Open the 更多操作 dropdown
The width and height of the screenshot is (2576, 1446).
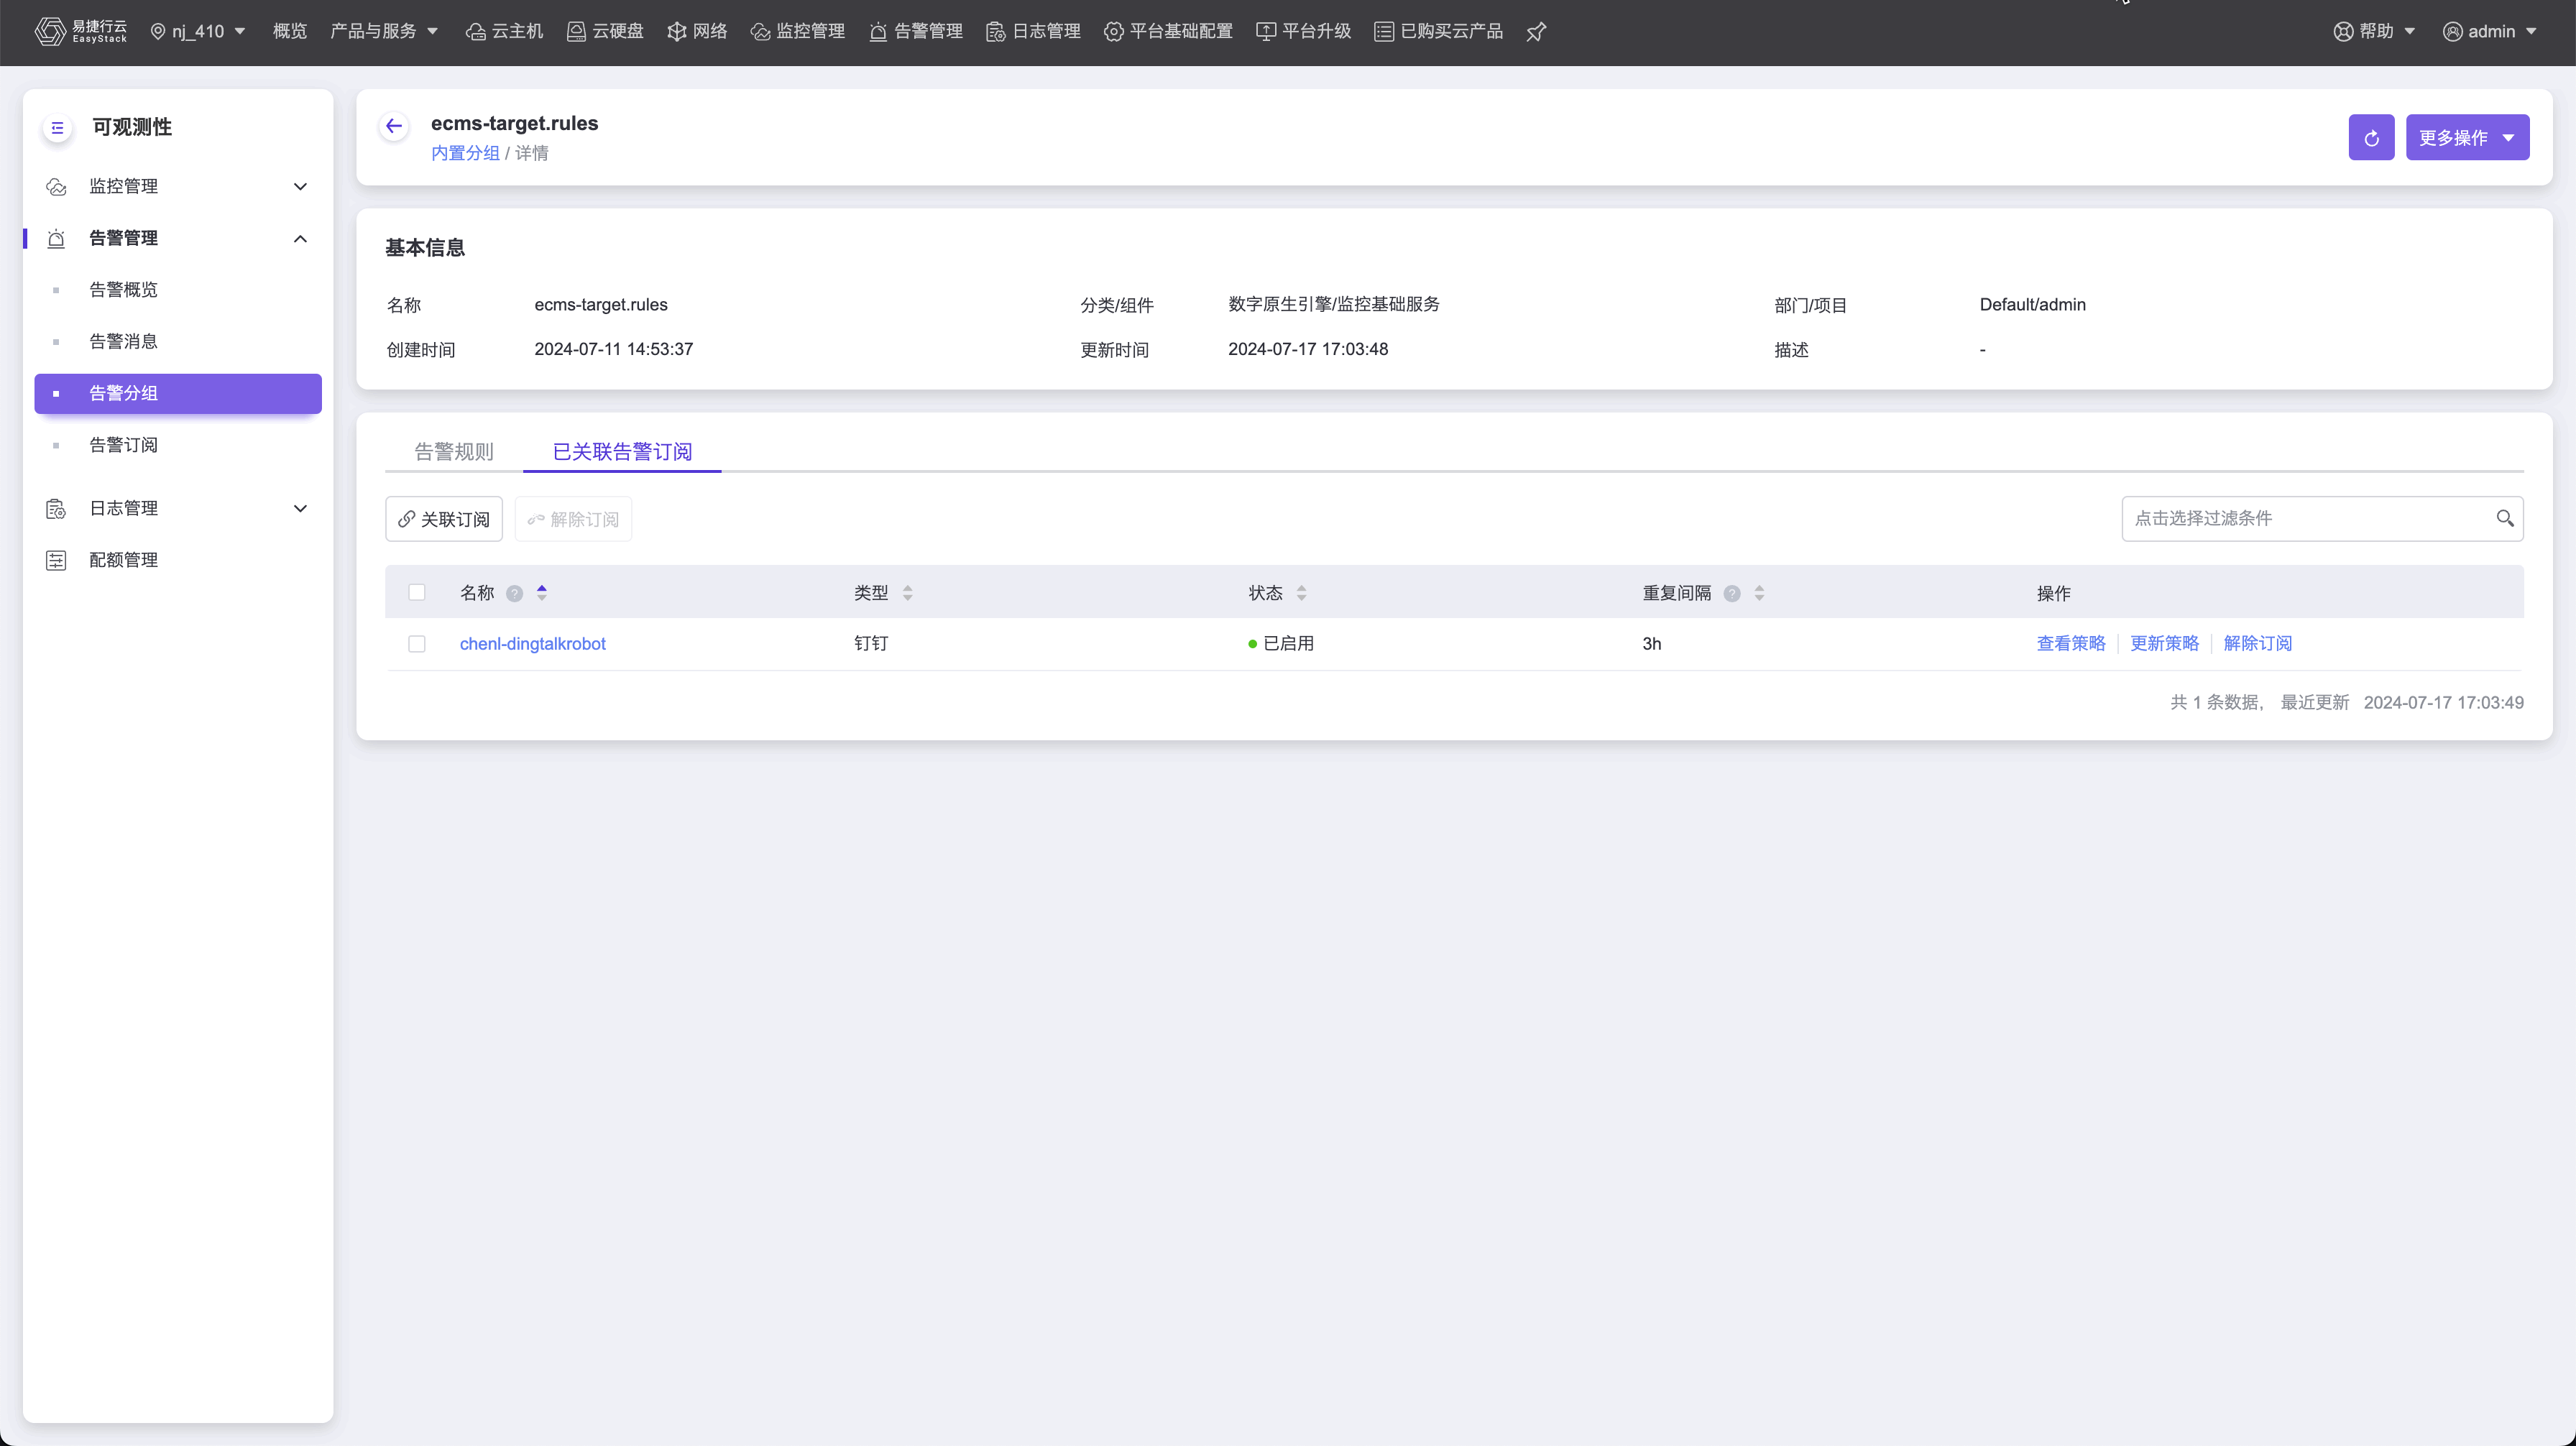(x=2466, y=138)
